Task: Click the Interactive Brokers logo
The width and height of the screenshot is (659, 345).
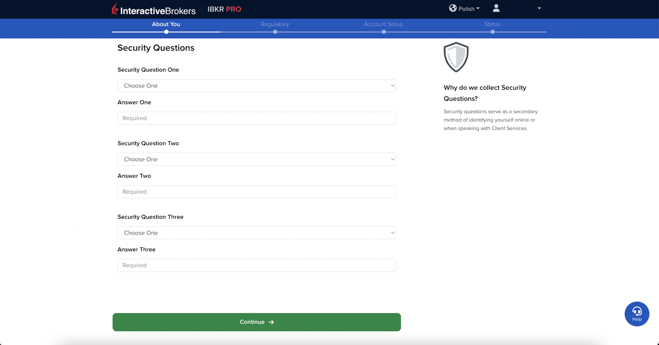Action: (153, 9)
